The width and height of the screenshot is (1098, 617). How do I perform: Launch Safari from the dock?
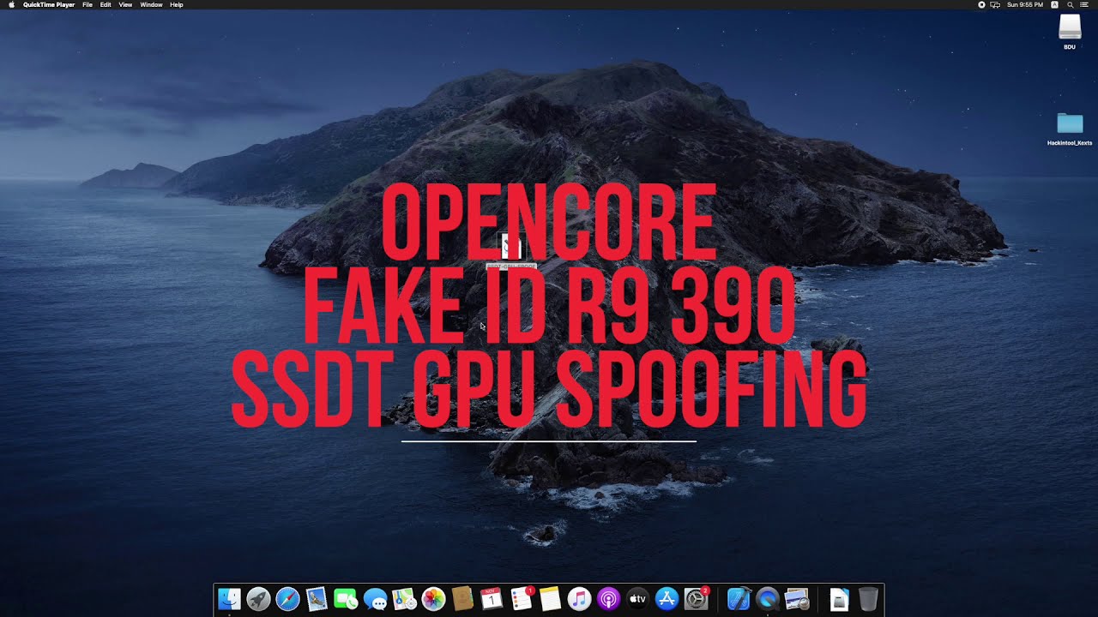287,599
